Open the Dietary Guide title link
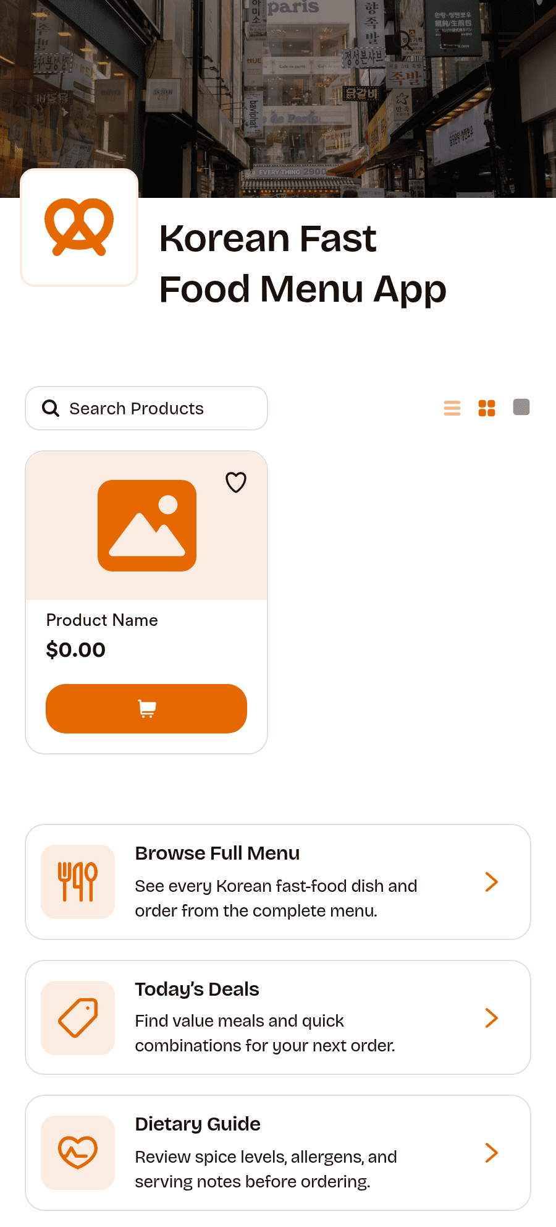This screenshot has height=1227, width=556. pos(198,1124)
